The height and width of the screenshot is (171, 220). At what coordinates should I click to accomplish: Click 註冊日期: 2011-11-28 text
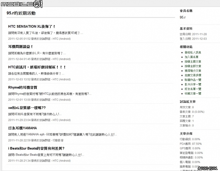tap(193, 34)
